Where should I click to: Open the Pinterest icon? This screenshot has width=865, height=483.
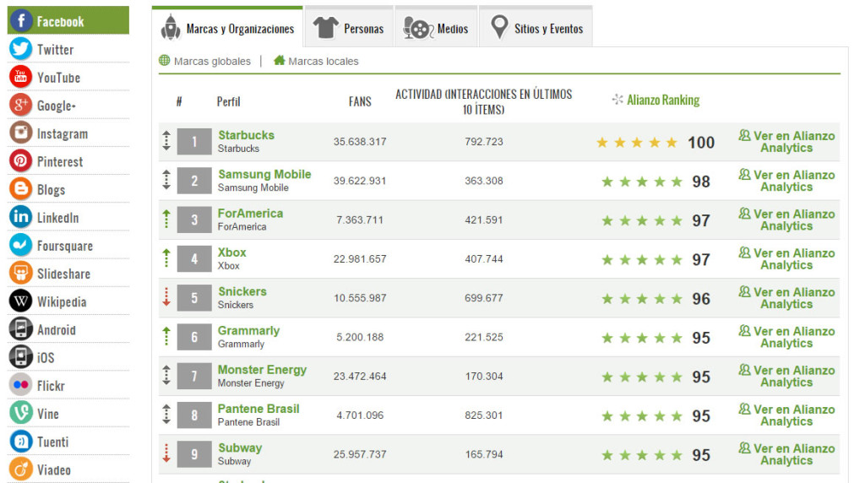tap(20, 161)
